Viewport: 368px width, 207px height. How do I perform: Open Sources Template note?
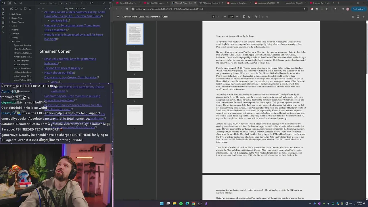pyautogui.click(x=21, y=64)
